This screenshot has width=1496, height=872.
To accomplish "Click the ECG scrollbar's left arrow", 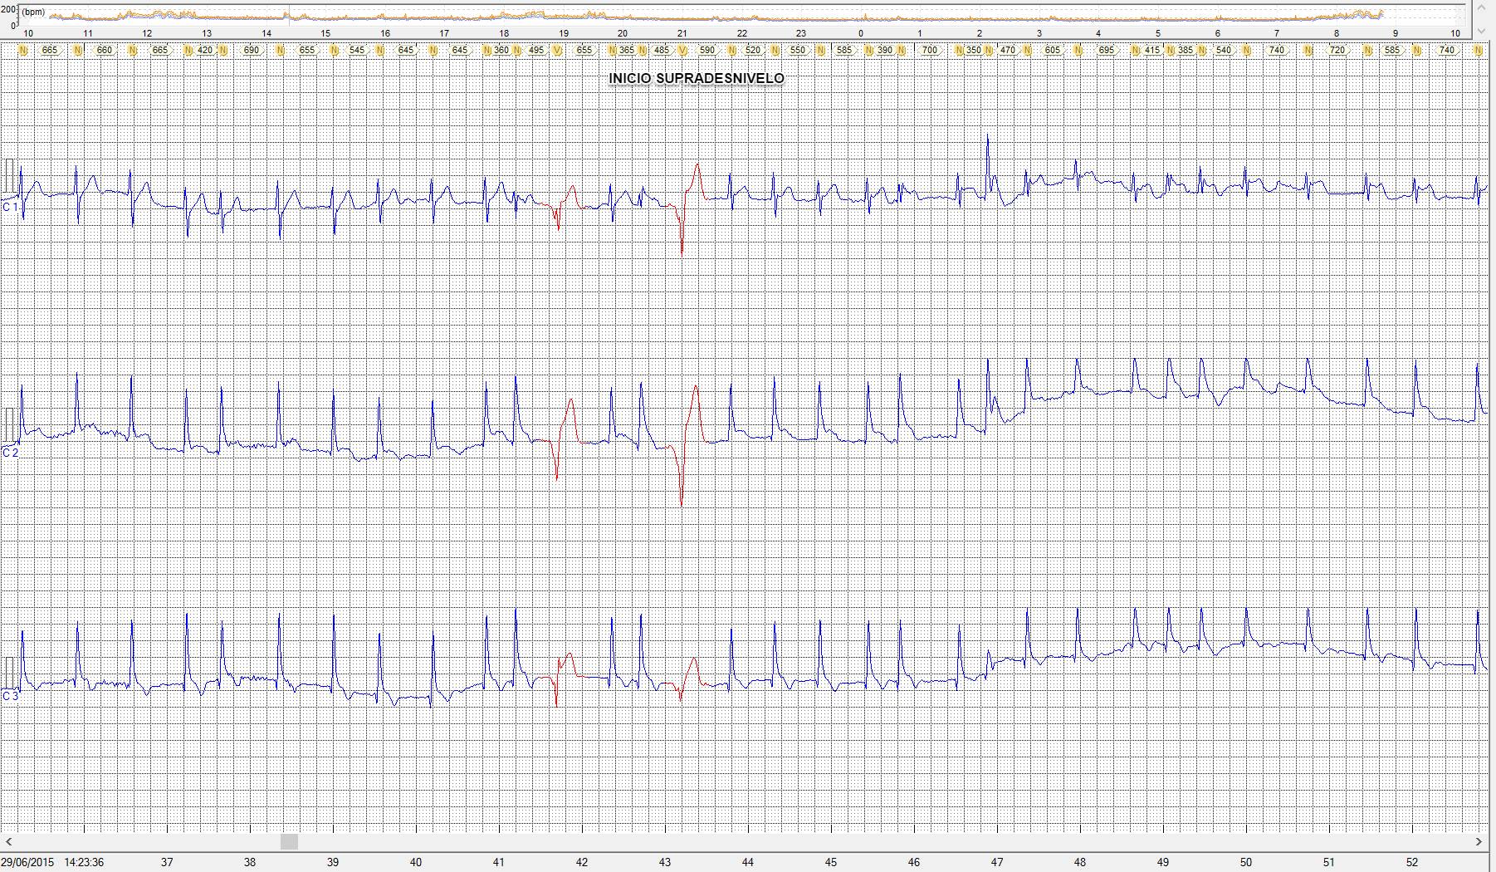I will pos(8,841).
